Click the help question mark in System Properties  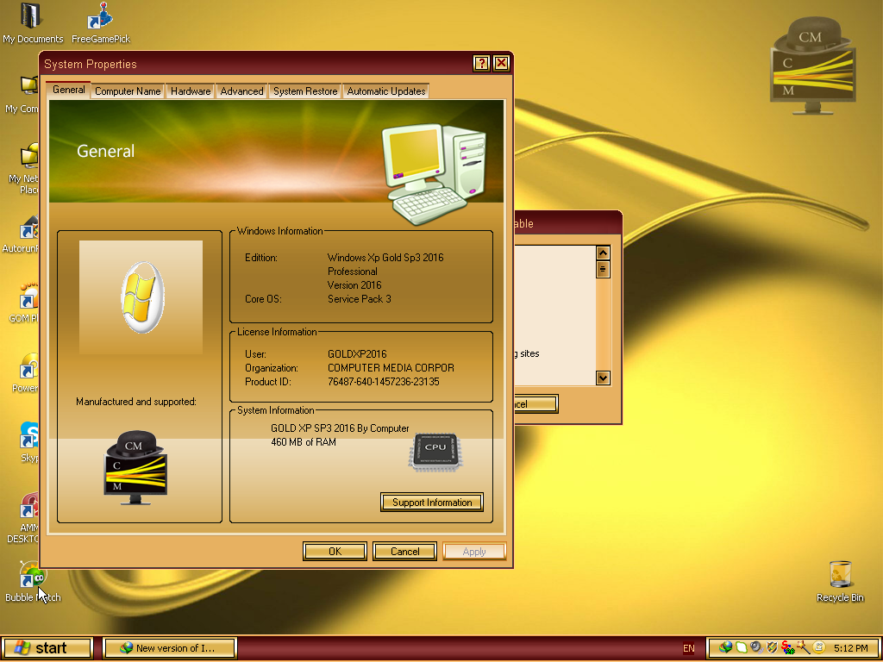click(481, 63)
